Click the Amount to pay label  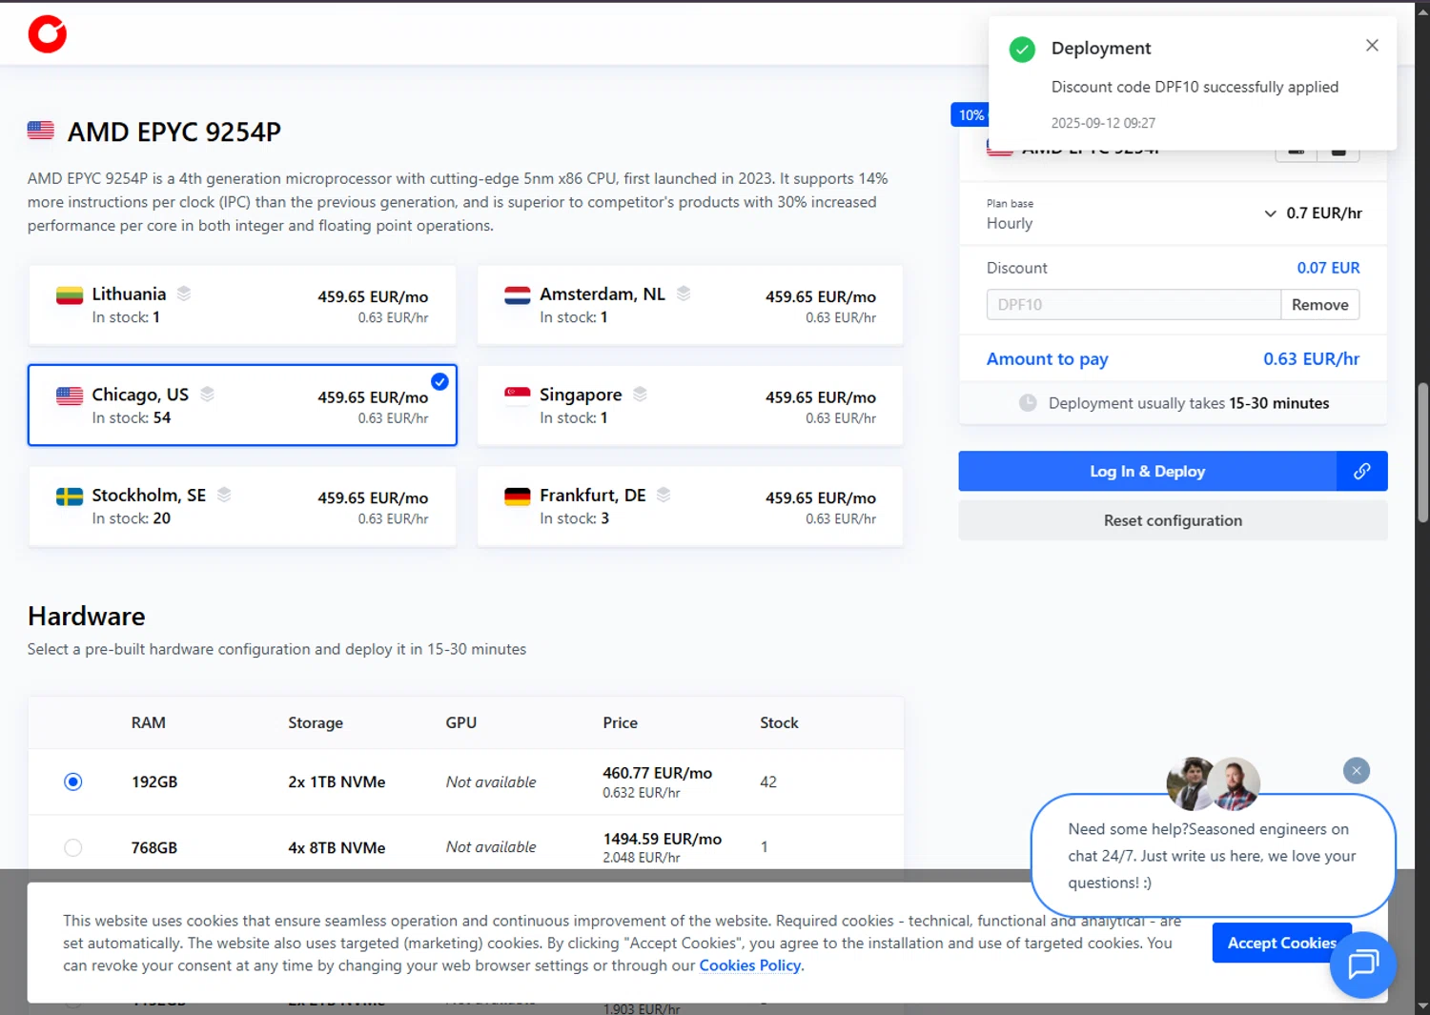(1048, 359)
